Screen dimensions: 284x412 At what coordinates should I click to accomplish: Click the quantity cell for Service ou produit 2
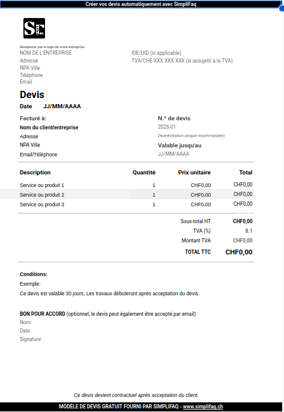[x=154, y=195]
